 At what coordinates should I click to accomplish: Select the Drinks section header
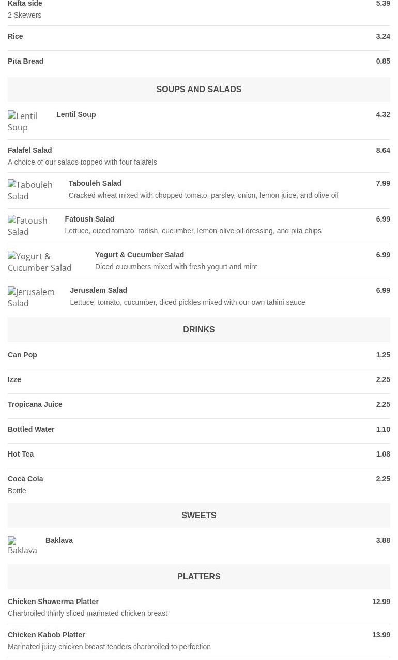point(199,329)
